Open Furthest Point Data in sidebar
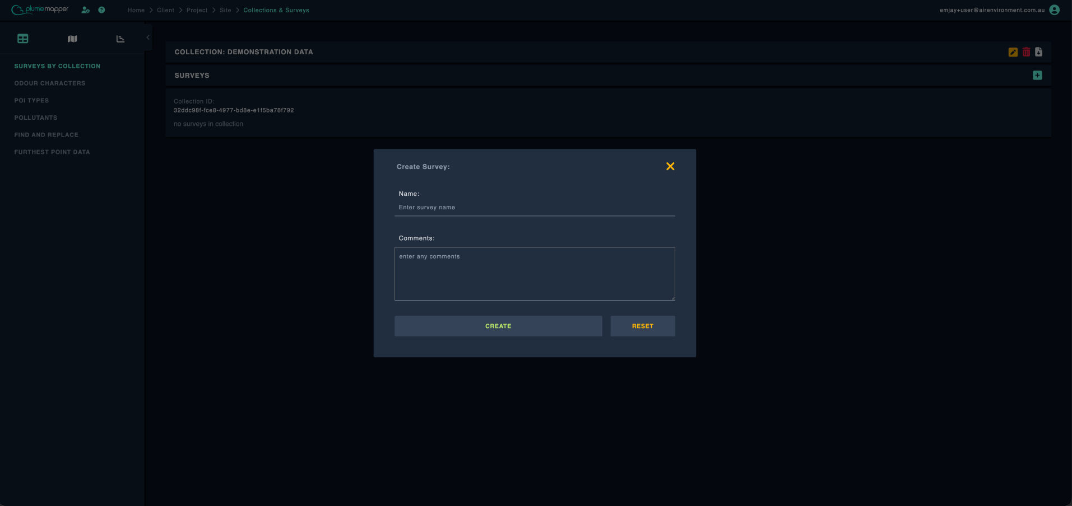This screenshot has height=506, width=1072. tap(52, 152)
